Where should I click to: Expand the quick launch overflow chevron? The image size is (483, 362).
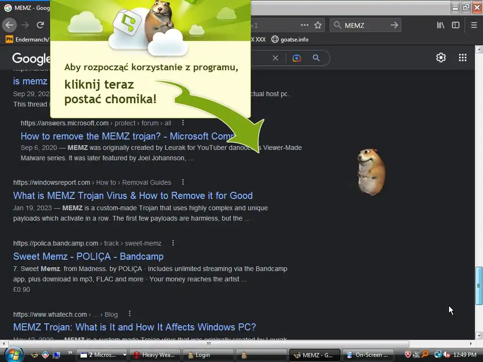point(70,353)
